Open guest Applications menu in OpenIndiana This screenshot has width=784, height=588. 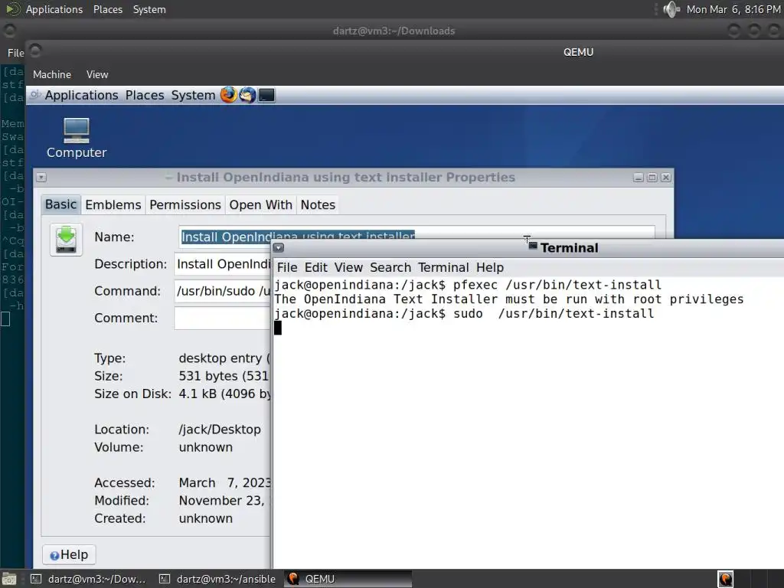pyautogui.click(x=81, y=95)
